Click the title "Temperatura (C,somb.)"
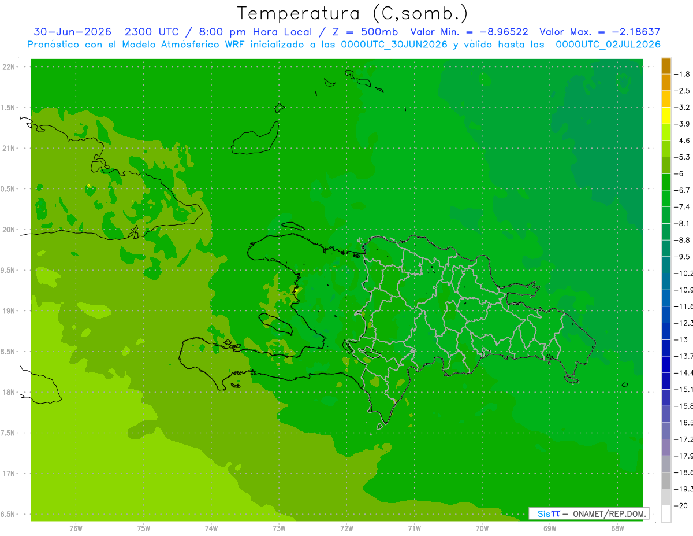 [x=352, y=13]
